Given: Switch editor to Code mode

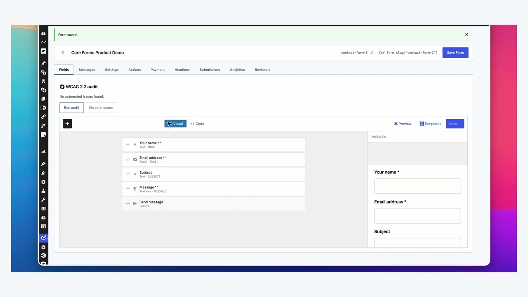Looking at the screenshot, I should [197, 124].
